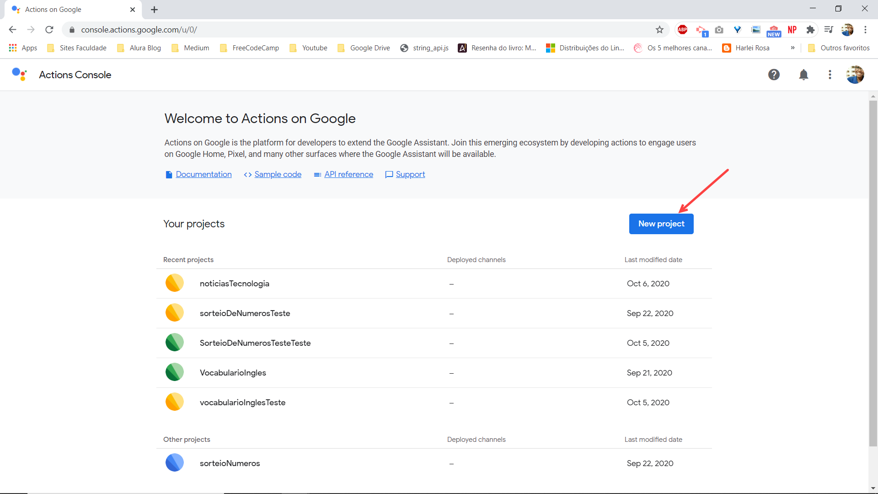Click the sorteioNumeros blue project icon

click(174, 463)
